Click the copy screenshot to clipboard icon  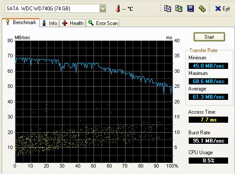pos(179,9)
